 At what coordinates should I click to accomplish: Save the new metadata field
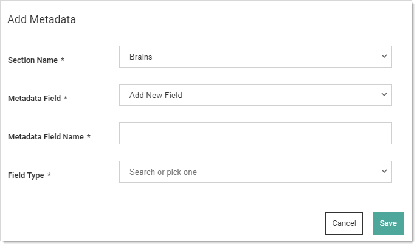point(388,223)
